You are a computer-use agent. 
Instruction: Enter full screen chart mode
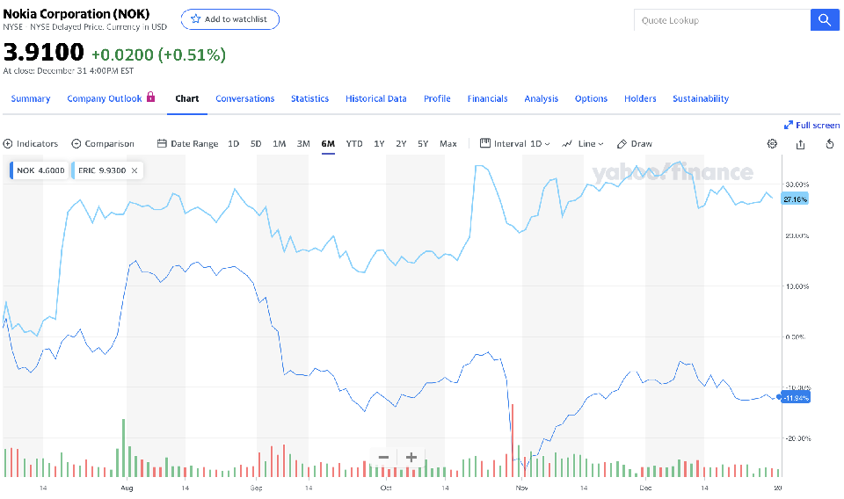click(x=811, y=125)
